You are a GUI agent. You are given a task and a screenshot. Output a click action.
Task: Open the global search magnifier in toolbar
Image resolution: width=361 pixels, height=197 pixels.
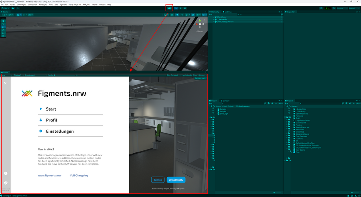coord(334,8)
